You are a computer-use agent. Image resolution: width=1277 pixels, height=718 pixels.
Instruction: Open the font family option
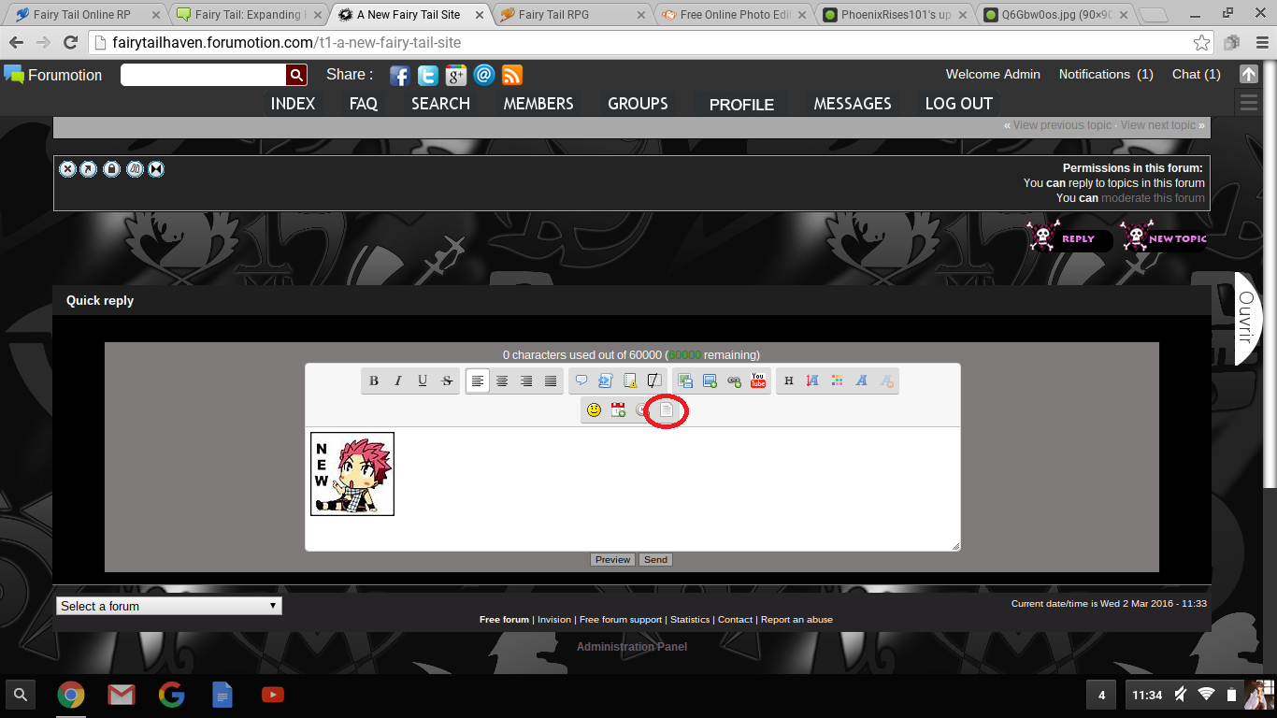862,381
